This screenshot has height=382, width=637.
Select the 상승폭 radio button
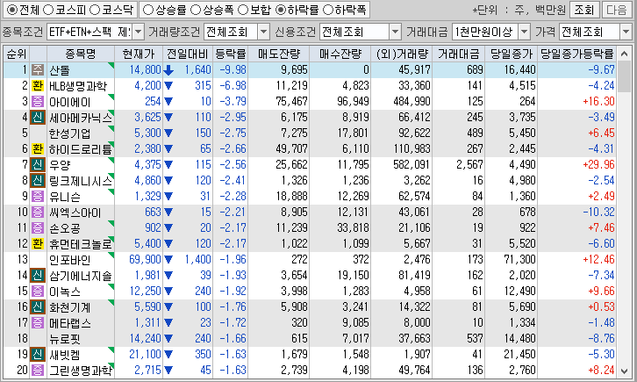196,10
